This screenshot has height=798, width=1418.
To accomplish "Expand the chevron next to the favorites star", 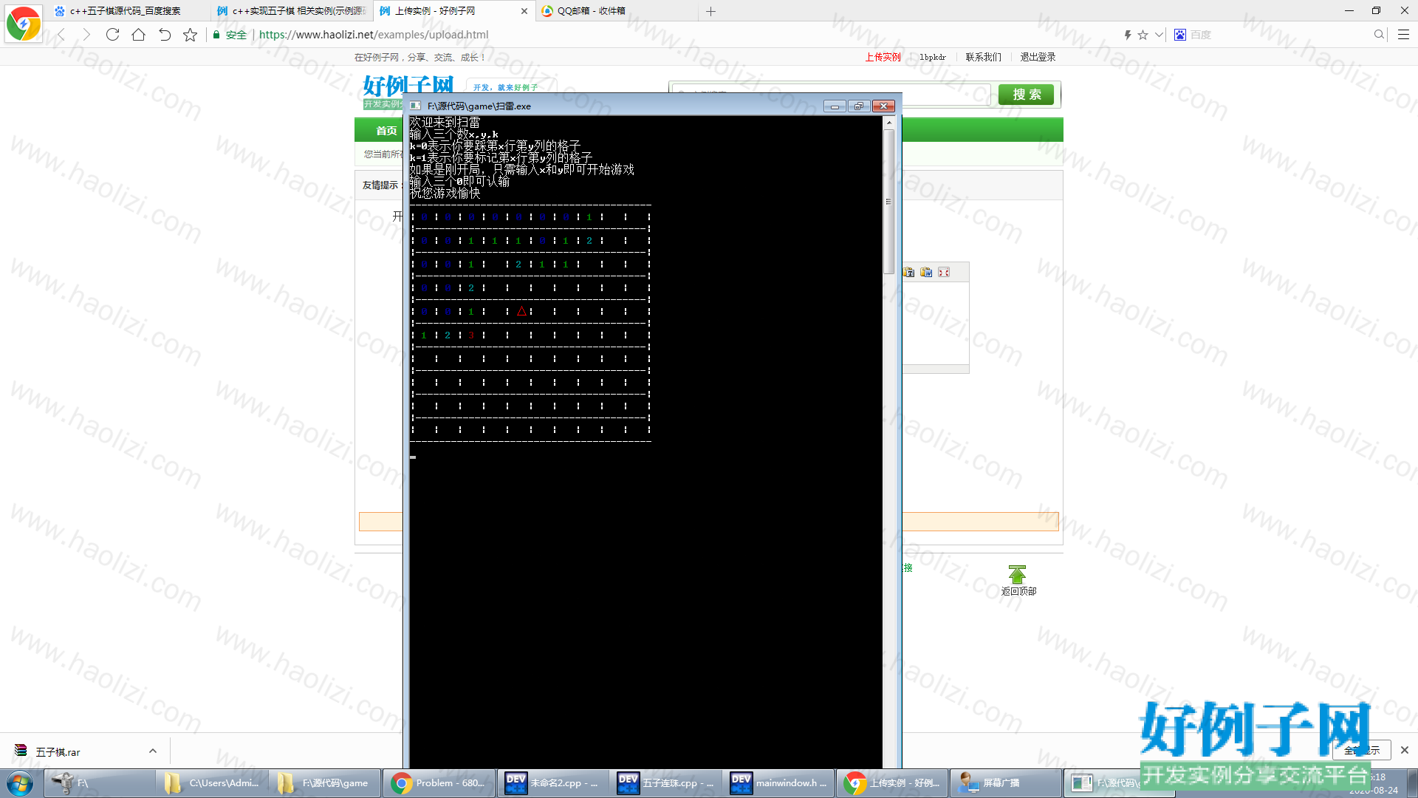I will coord(1159,35).
